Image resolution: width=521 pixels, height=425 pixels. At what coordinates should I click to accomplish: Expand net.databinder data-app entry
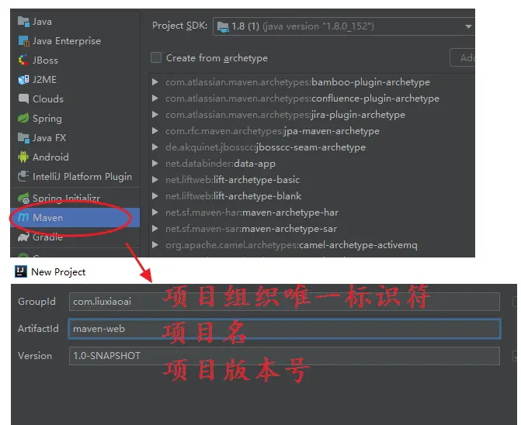coord(155,163)
